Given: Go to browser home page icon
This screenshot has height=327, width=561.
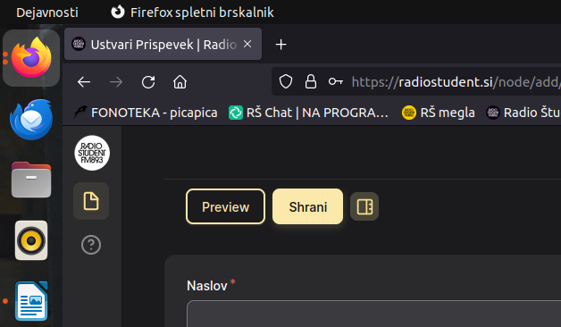Looking at the screenshot, I should tap(180, 82).
